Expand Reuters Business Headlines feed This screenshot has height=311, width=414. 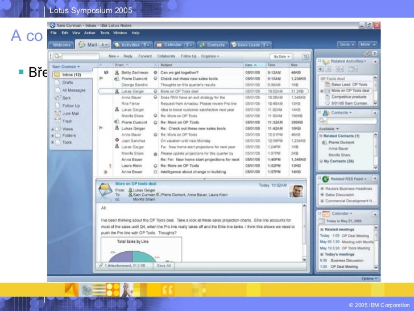pyautogui.click(x=322, y=189)
